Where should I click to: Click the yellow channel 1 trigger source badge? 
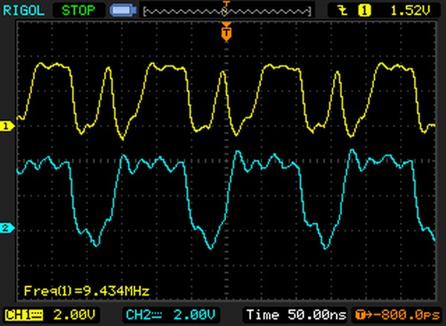(x=365, y=10)
